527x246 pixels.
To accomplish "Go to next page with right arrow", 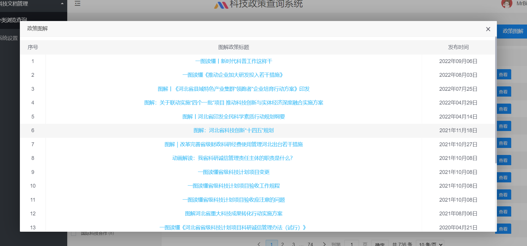I will point(324,244).
